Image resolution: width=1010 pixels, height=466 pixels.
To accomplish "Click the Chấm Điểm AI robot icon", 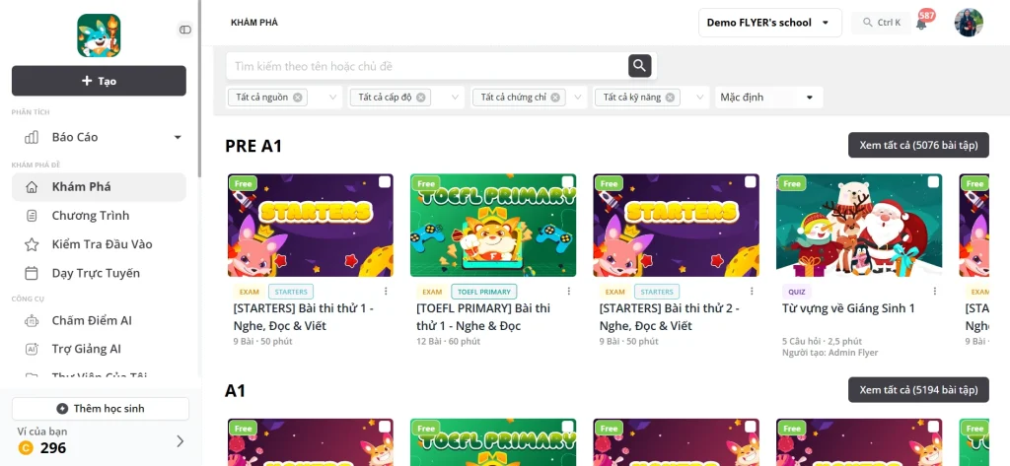I will pos(31,320).
